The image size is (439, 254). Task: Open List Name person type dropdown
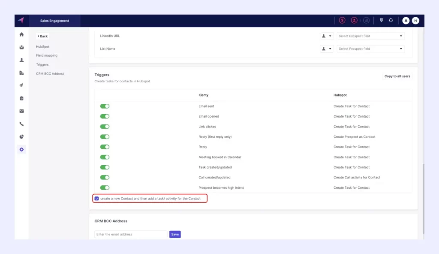tap(326, 49)
